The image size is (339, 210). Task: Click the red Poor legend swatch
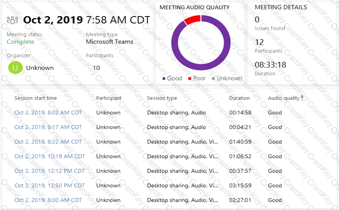[190, 78]
